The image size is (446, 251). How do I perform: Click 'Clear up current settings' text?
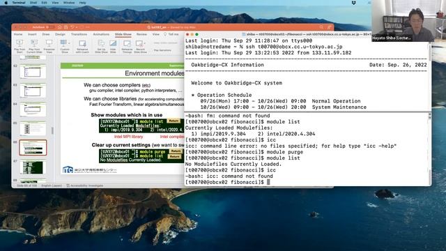[x=121, y=145]
